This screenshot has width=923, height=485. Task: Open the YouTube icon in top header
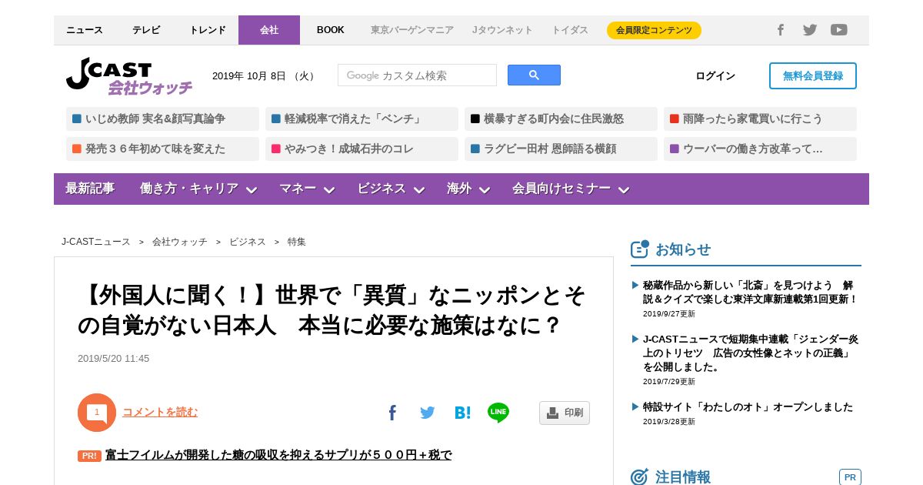[839, 30]
